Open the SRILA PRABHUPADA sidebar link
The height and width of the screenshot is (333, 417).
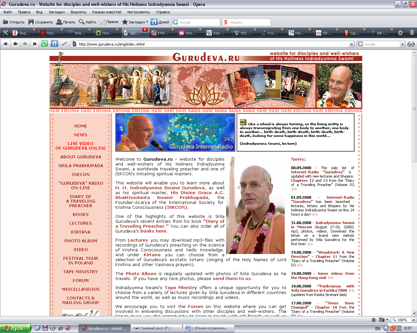tap(81, 166)
